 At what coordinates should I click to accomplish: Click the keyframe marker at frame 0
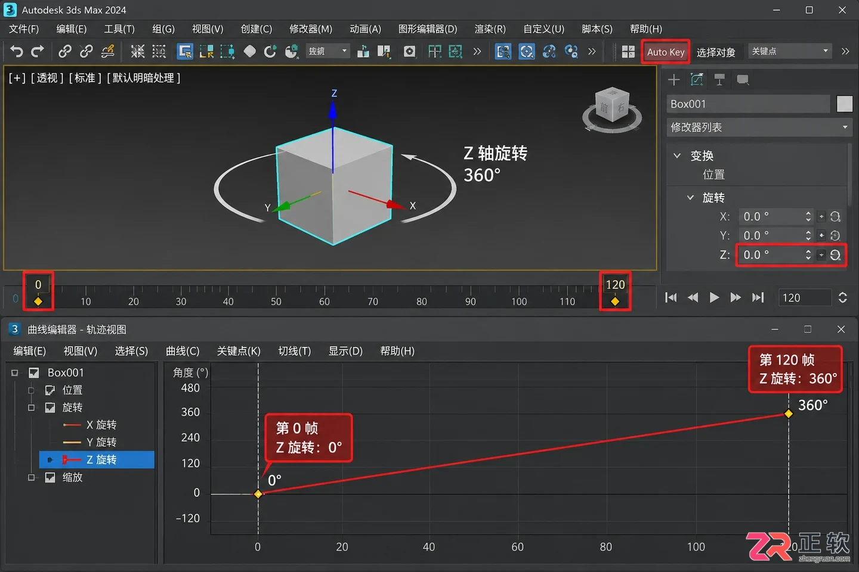(38, 301)
